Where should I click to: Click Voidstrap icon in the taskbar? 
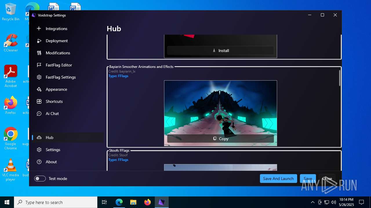pos(161,202)
